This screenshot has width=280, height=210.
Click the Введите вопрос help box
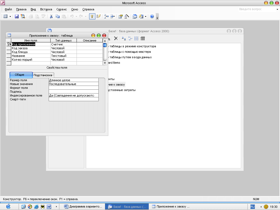(x=257, y=9)
